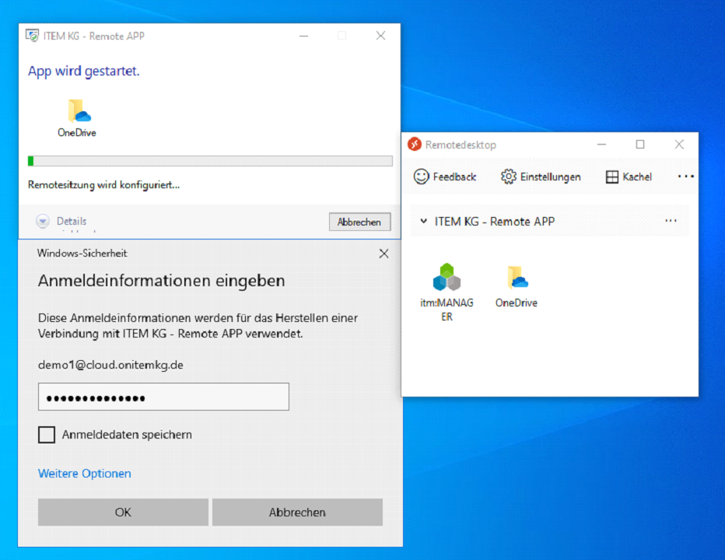
Task: Open the itm:MANAGER remote app icon
Action: pyautogui.click(x=447, y=277)
